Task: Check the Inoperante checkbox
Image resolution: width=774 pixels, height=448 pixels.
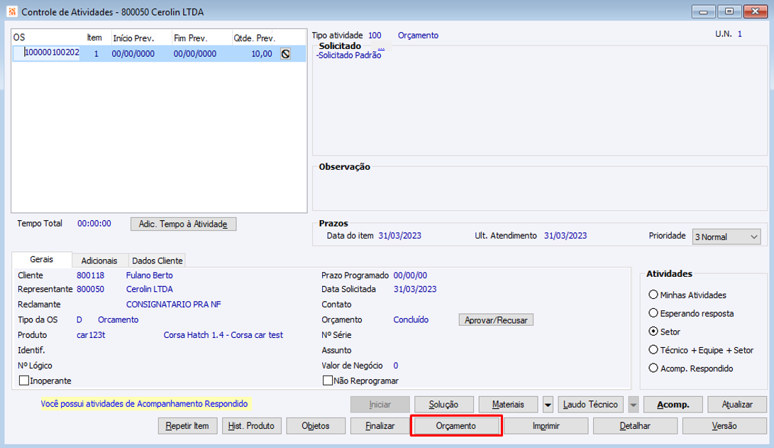Action: 23,381
